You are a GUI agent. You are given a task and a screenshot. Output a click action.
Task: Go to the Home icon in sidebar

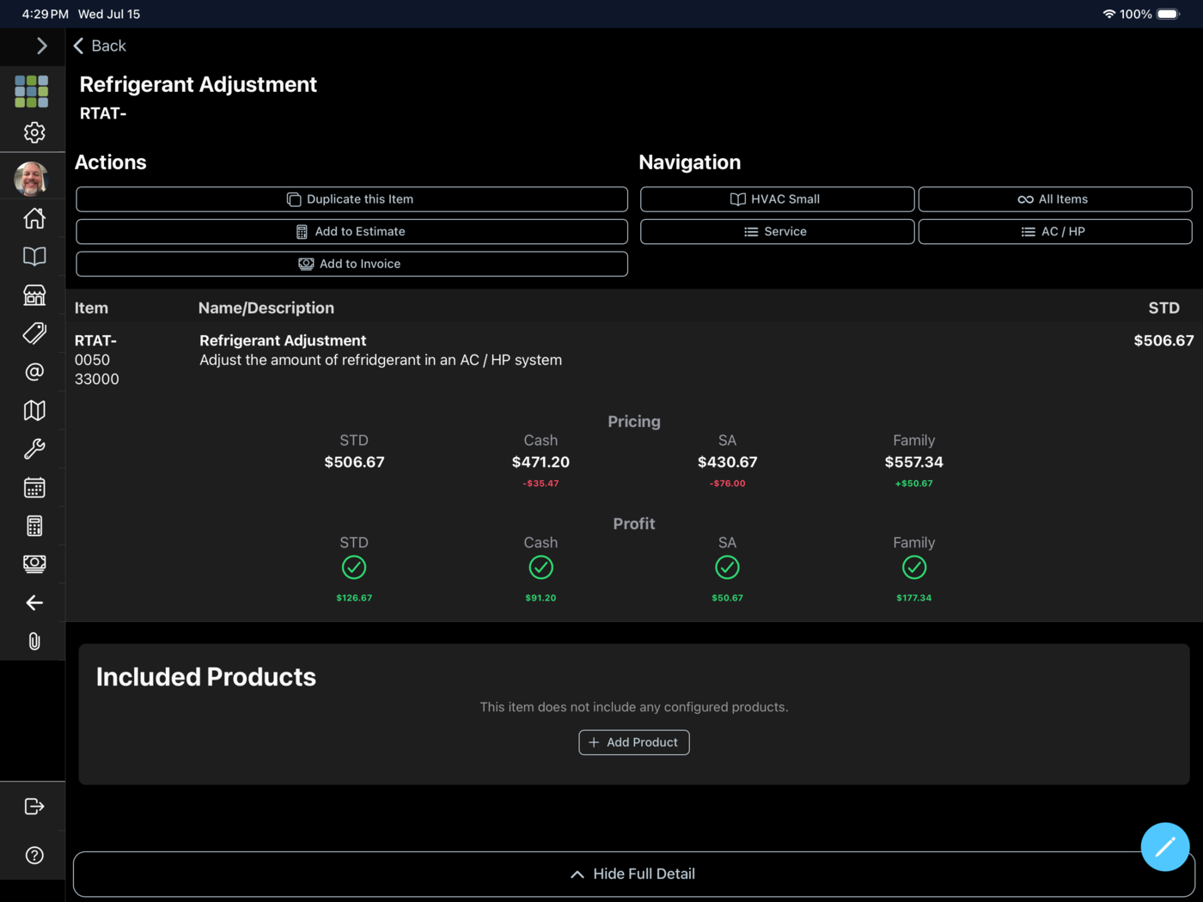(34, 218)
